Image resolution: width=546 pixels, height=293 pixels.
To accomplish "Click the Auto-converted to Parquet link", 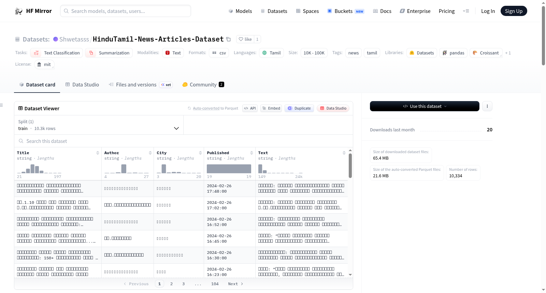I will tap(215, 108).
